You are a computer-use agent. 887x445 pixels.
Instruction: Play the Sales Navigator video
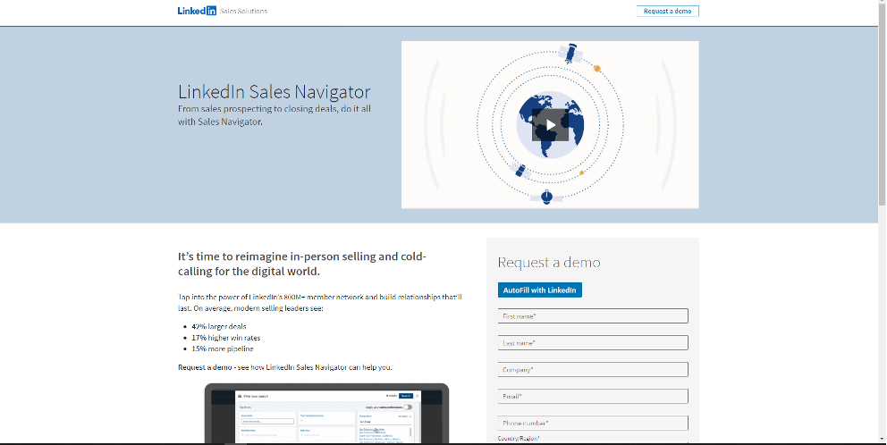click(550, 125)
